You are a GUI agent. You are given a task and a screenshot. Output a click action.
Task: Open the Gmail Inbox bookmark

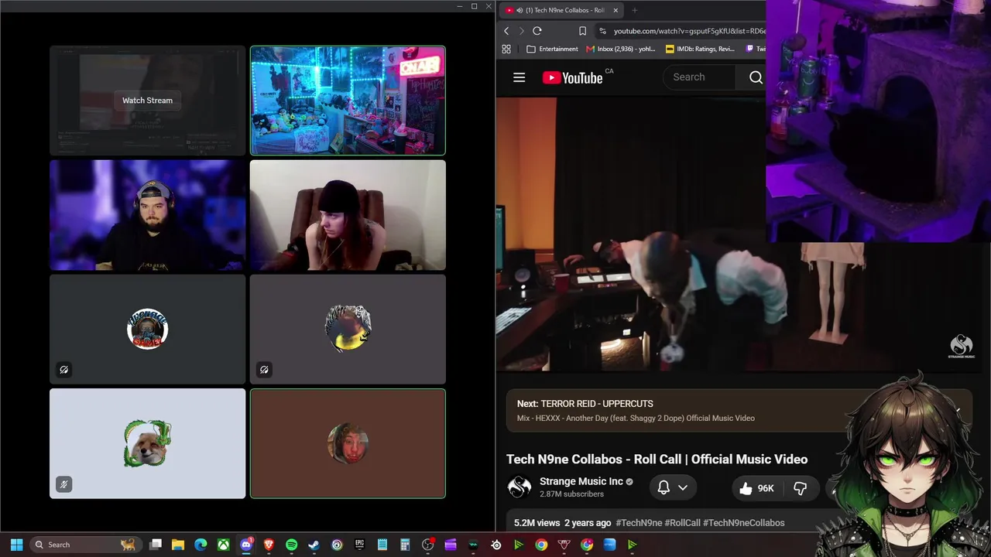point(621,49)
